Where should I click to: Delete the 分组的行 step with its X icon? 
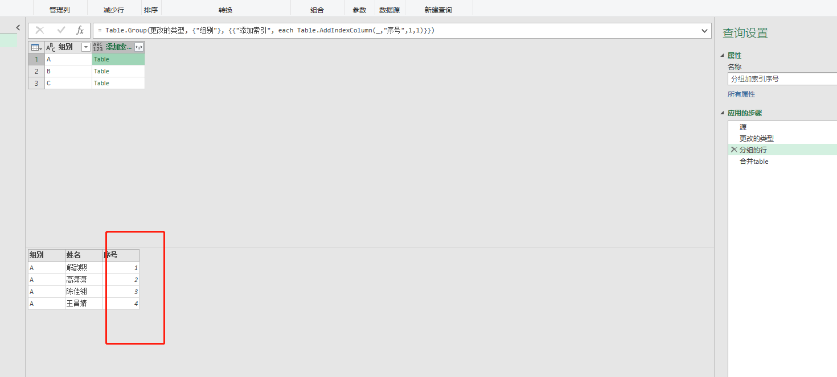click(733, 150)
